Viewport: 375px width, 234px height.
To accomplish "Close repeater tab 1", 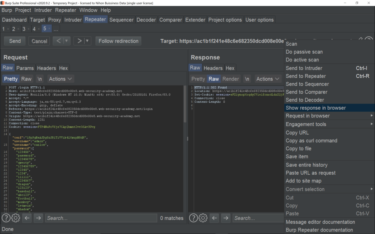I will point(8,29).
